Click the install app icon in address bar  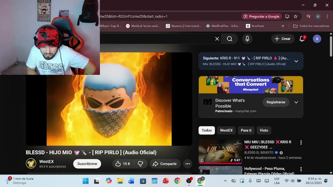(x=287, y=16)
